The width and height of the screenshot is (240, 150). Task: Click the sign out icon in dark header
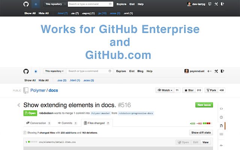(x=222, y=4)
